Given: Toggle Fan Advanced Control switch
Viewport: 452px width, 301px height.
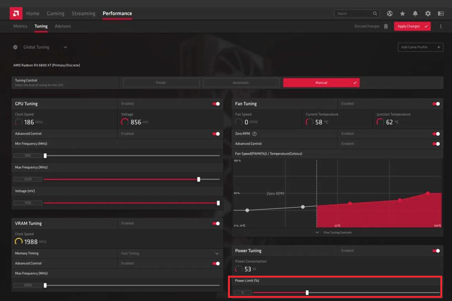Looking at the screenshot, I should click(436, 144).
